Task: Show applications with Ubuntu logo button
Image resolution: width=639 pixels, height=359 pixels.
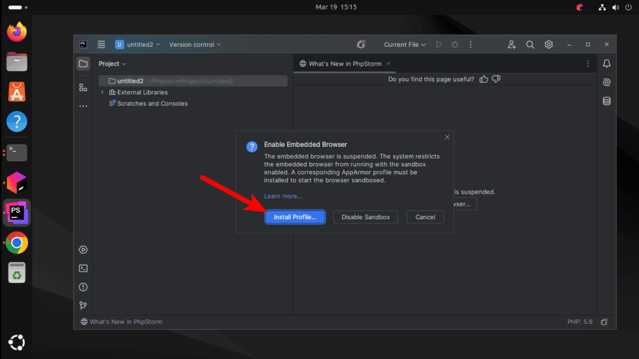Action: click(17, 342)
